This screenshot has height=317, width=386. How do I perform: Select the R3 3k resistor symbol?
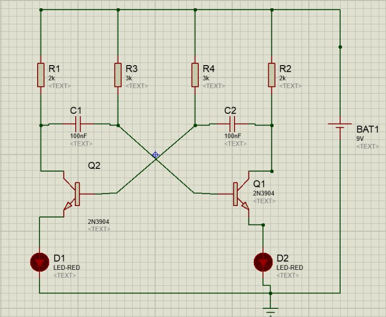pyautogui.click(x=117, y=74)
